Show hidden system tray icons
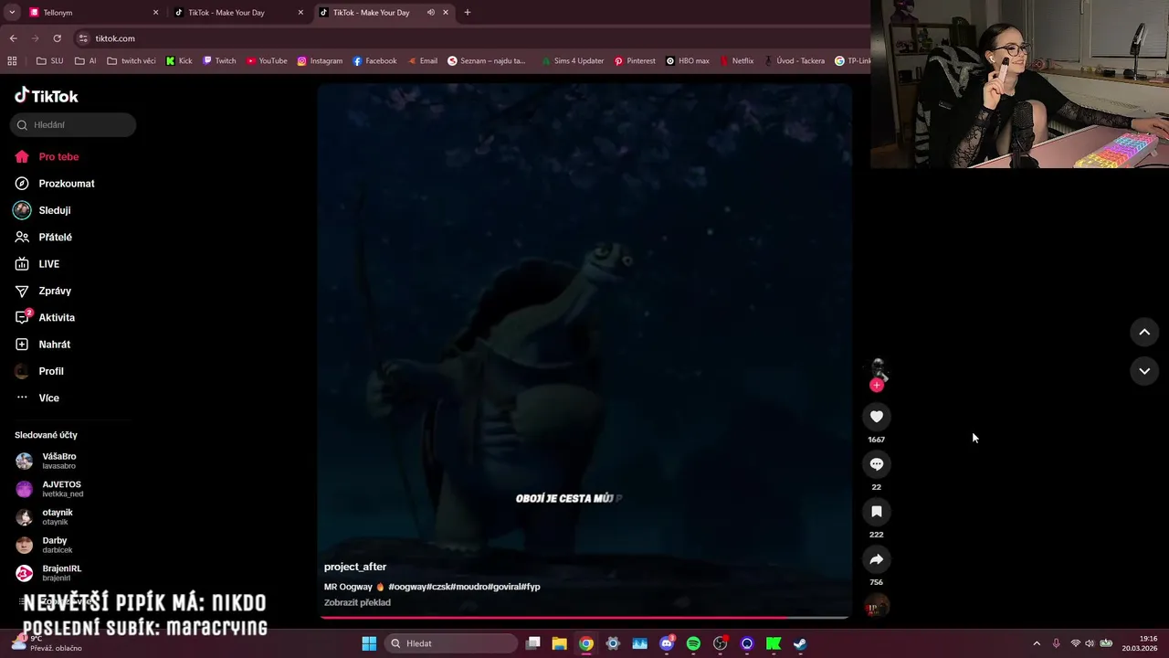Image resolution: width=1169 pixels, height=658 pixels. point(1037,643)
